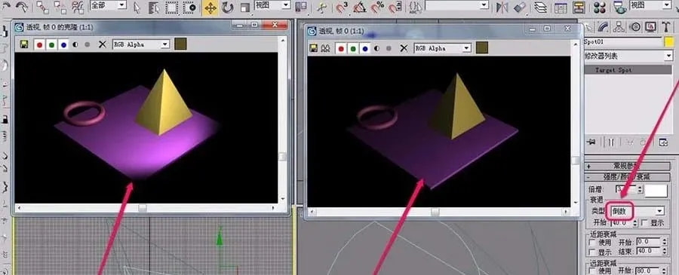Open the Material Editor spheres icon
Image resolution: width=679 pixels, height=275 pixels.
[x=600, y=7]
